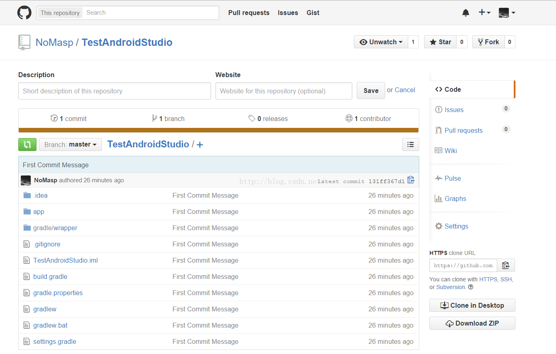
Task: Click NoMasp commit author avatar
Action: pos(26,180)
